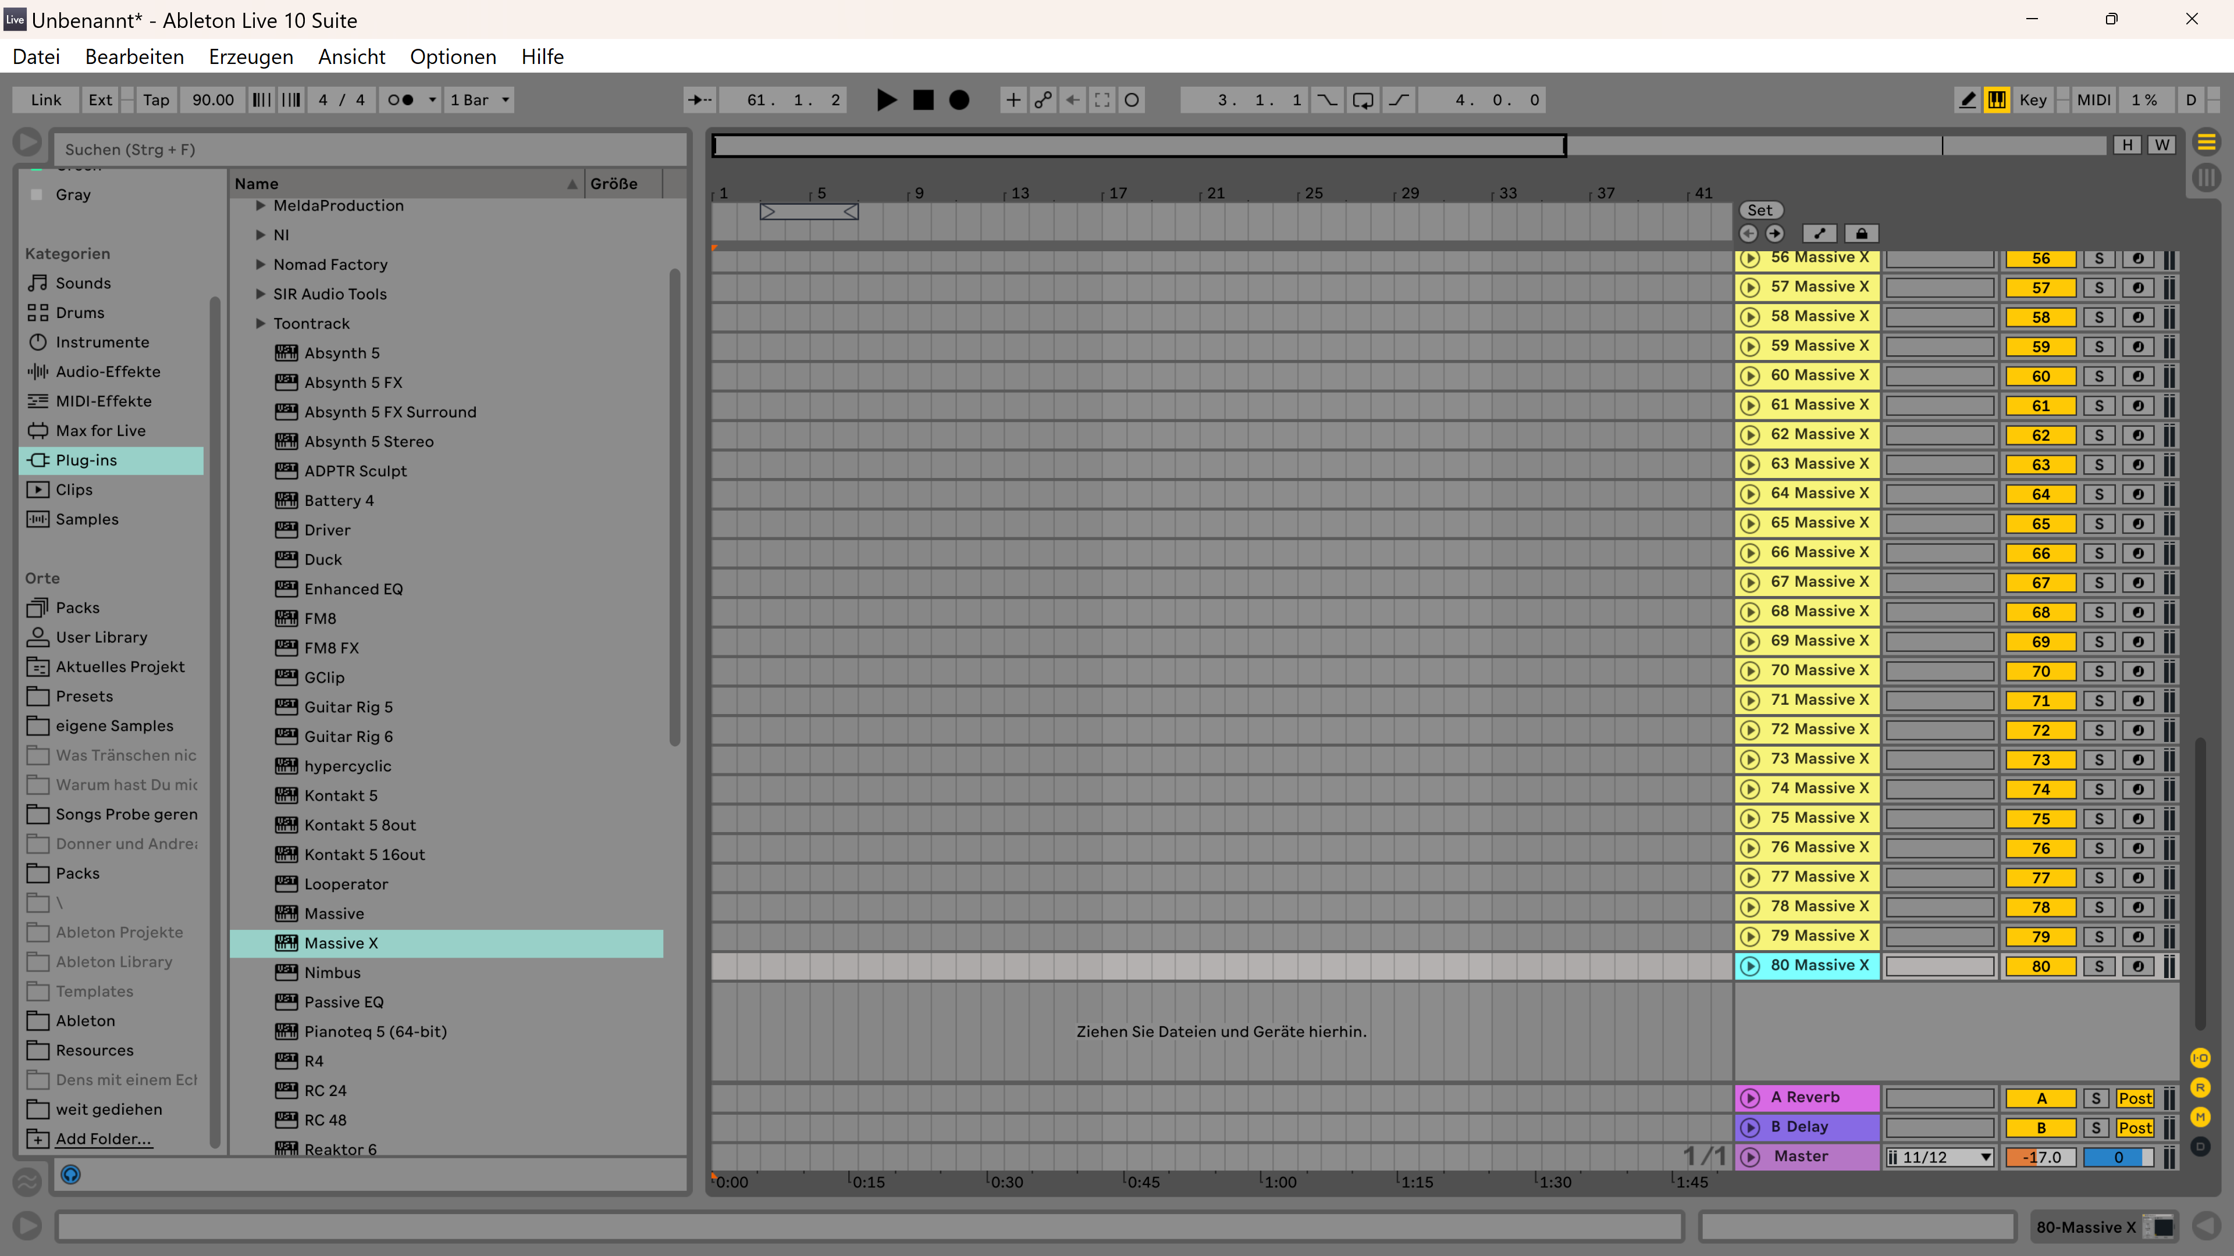Start playback with the Play button
Image resolution: width=2234 pixels, height=1256 pixels.
coord(885,99)
